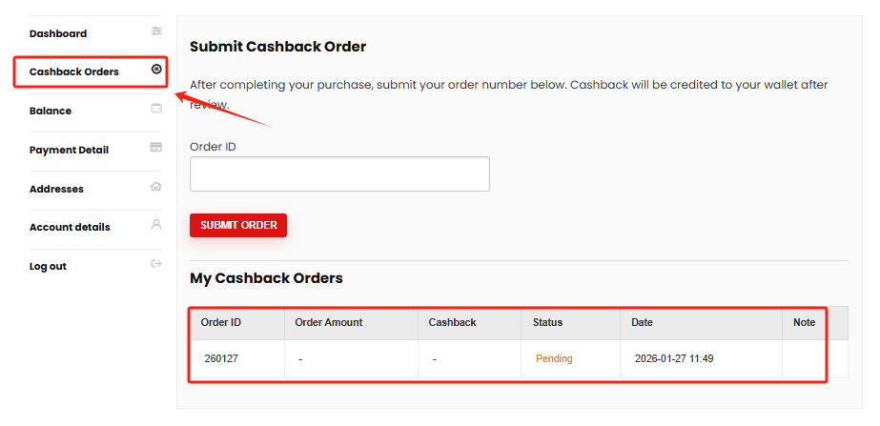
Task: Open Payment Detail section
Action: [x=69, y=151]
